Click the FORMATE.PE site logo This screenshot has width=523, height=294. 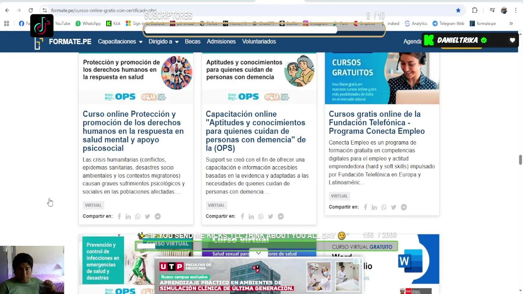63,42
